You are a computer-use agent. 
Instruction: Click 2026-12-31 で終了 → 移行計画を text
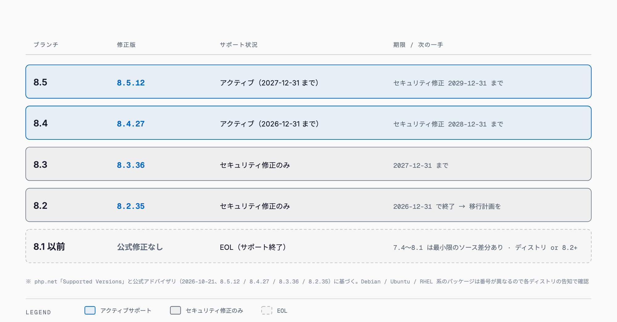click(x=447, y=206)
